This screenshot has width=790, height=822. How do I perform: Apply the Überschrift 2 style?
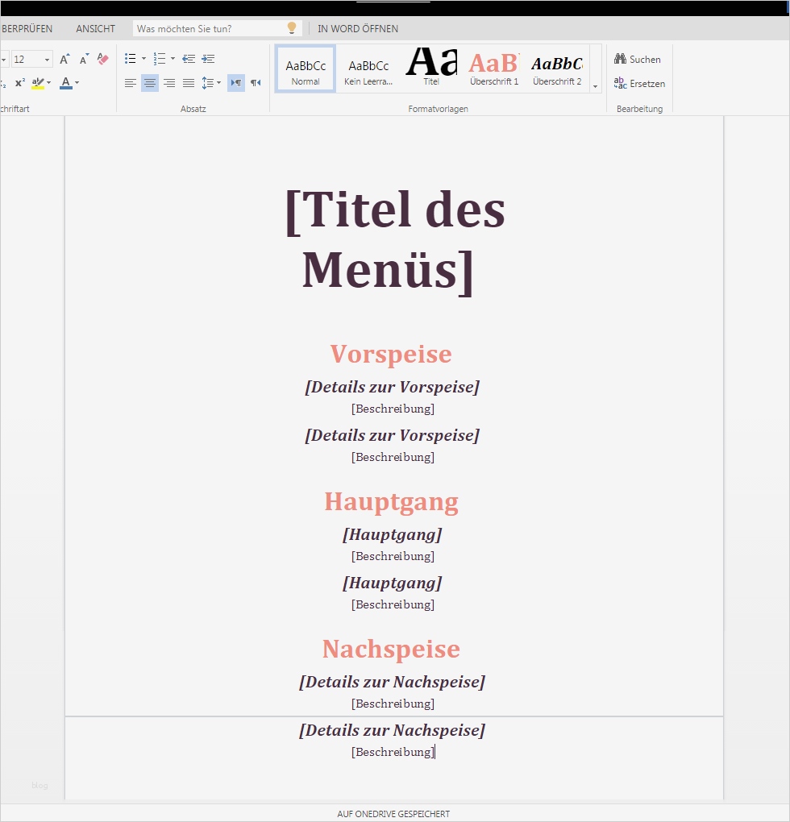[x=557, y=69]
